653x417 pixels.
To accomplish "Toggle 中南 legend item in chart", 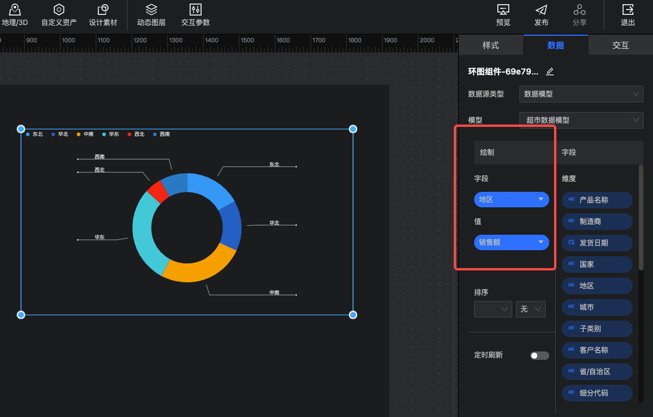I will click(85, 135).
